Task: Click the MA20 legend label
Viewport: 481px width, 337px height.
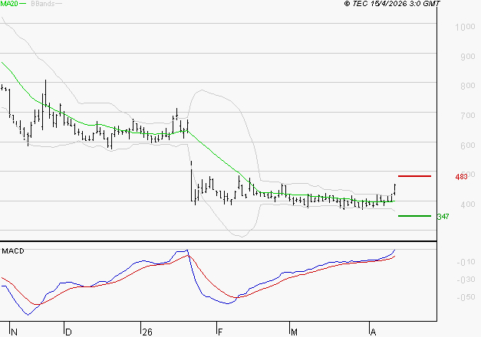Action: pyautogui.click(x=9, y=4)
